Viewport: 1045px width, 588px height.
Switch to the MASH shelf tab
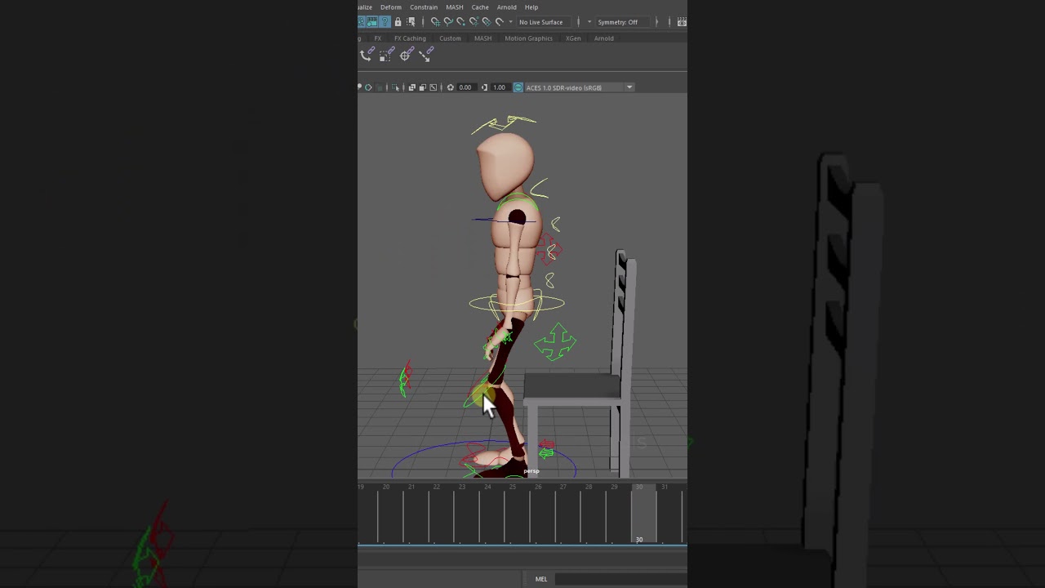483,38
